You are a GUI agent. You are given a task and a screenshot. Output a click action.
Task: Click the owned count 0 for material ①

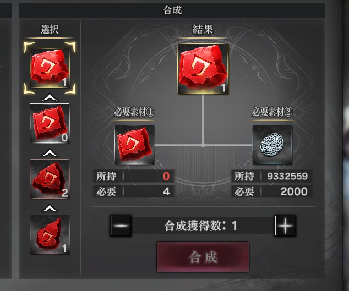point(166,176)
